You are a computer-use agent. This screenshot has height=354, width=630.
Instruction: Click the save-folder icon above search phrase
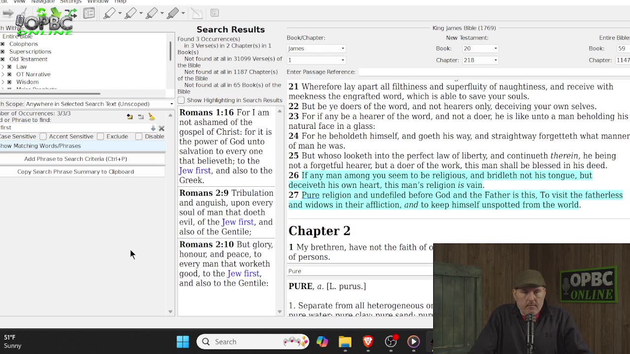141,117
